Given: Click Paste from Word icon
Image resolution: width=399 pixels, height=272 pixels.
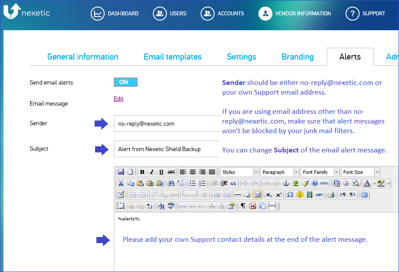Looking at the screenshot, I should coord(159,183).
